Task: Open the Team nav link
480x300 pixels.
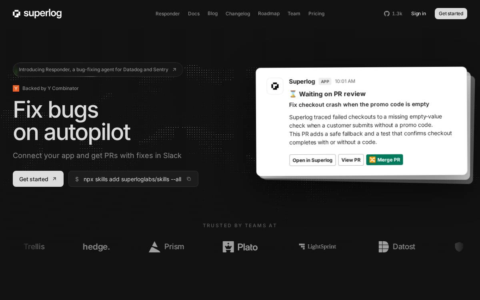Action: 294,14
